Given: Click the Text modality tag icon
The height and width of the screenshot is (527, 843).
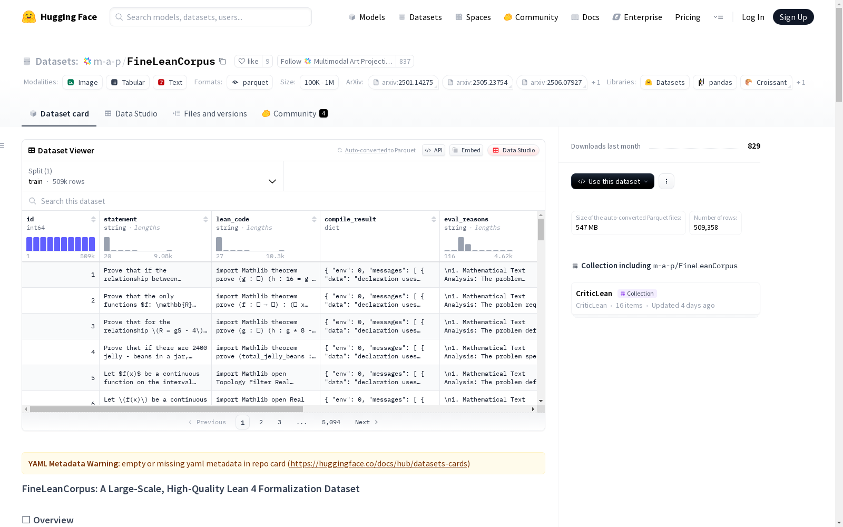Looking at the screenshot, I should (161, 82).
